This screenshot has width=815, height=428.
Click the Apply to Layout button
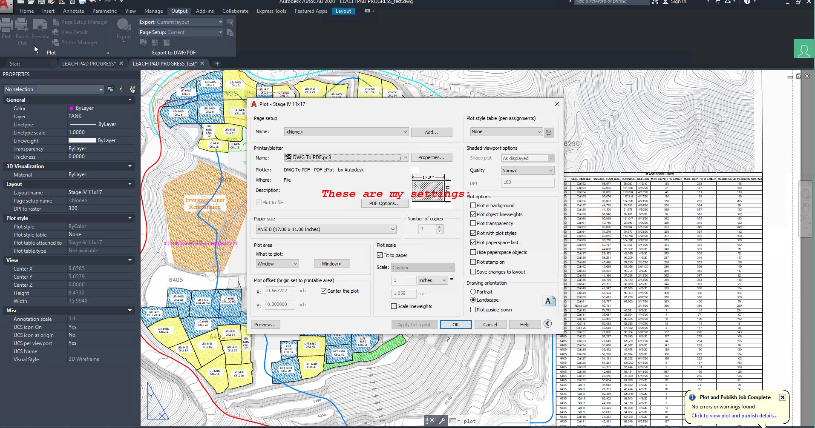414,324
